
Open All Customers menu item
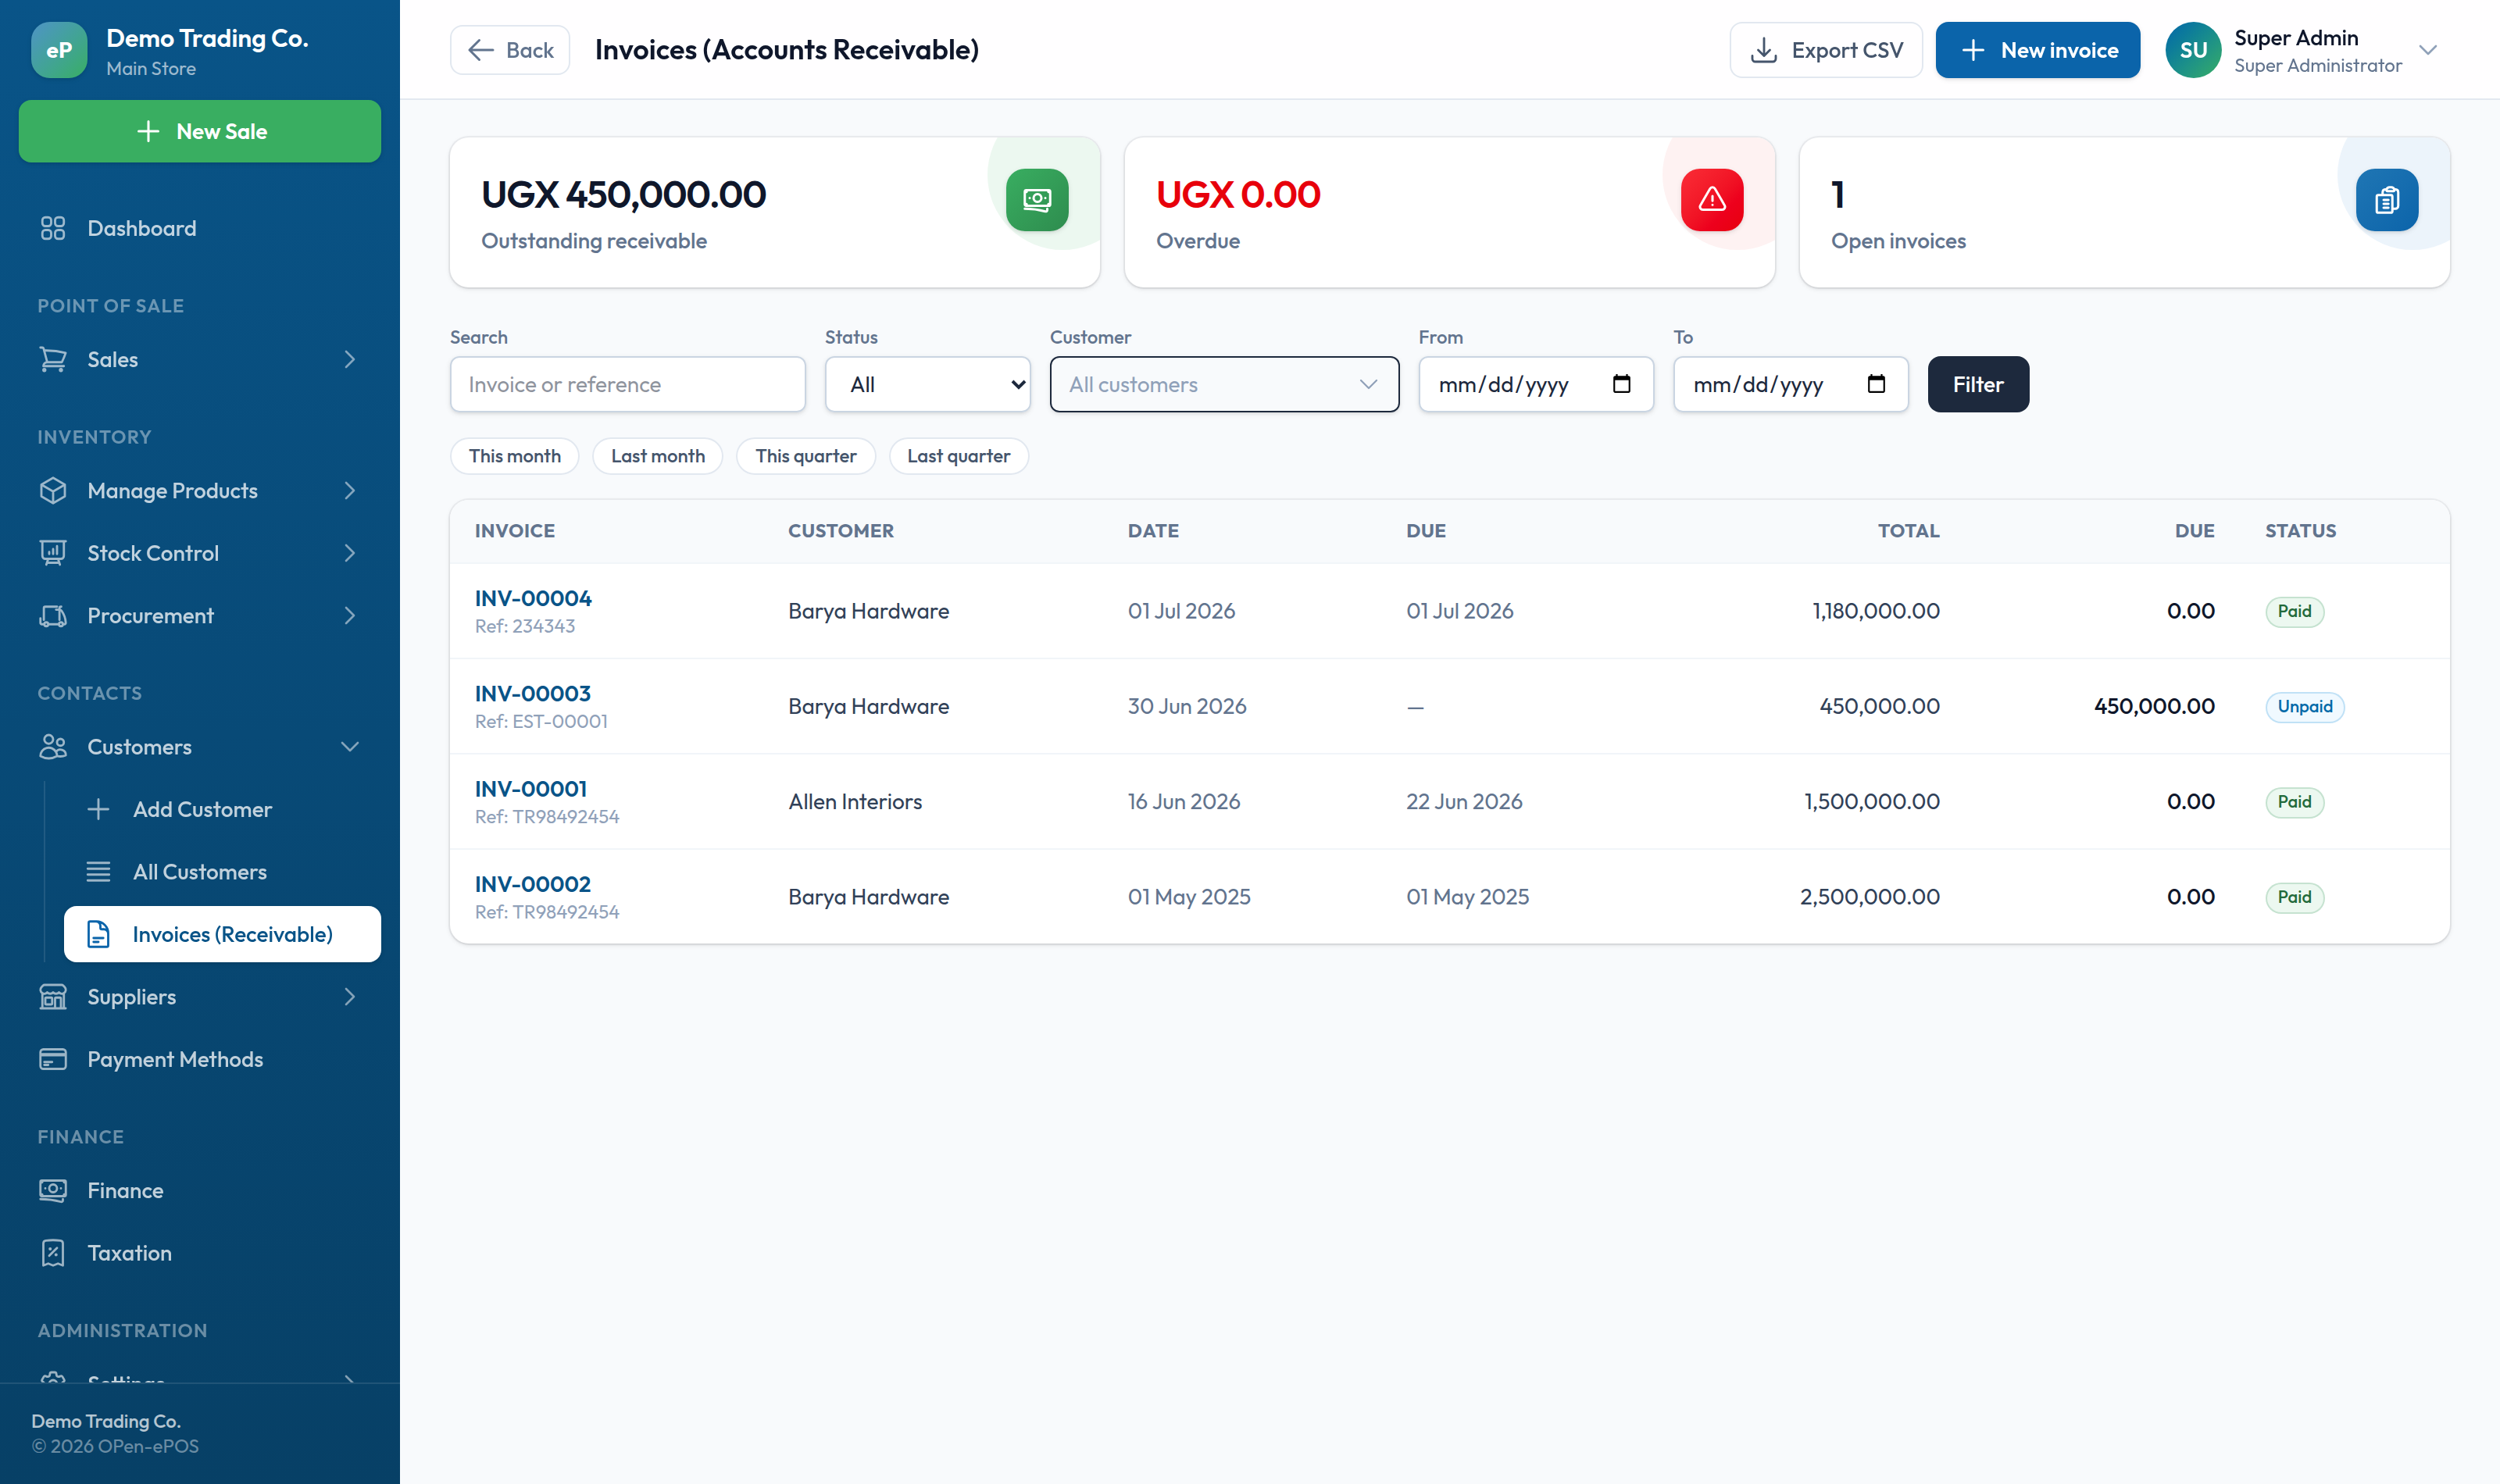pyautogui.click(x=222, y=872)
